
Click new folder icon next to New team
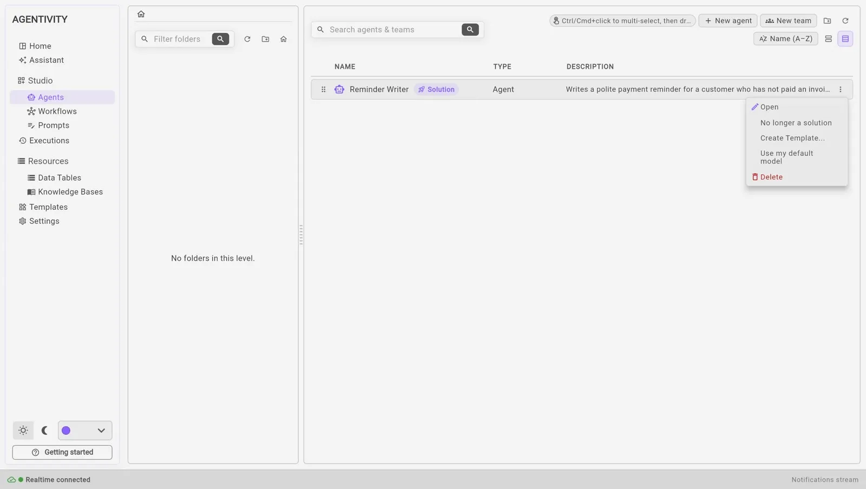(x=827, y=21)
